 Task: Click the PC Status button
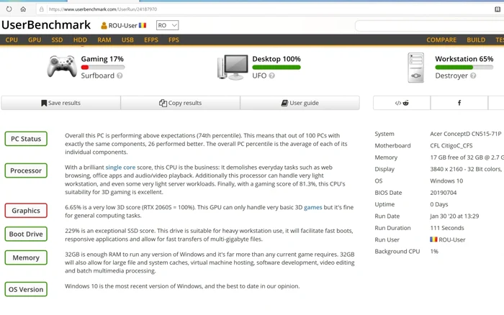pos(26,139)
